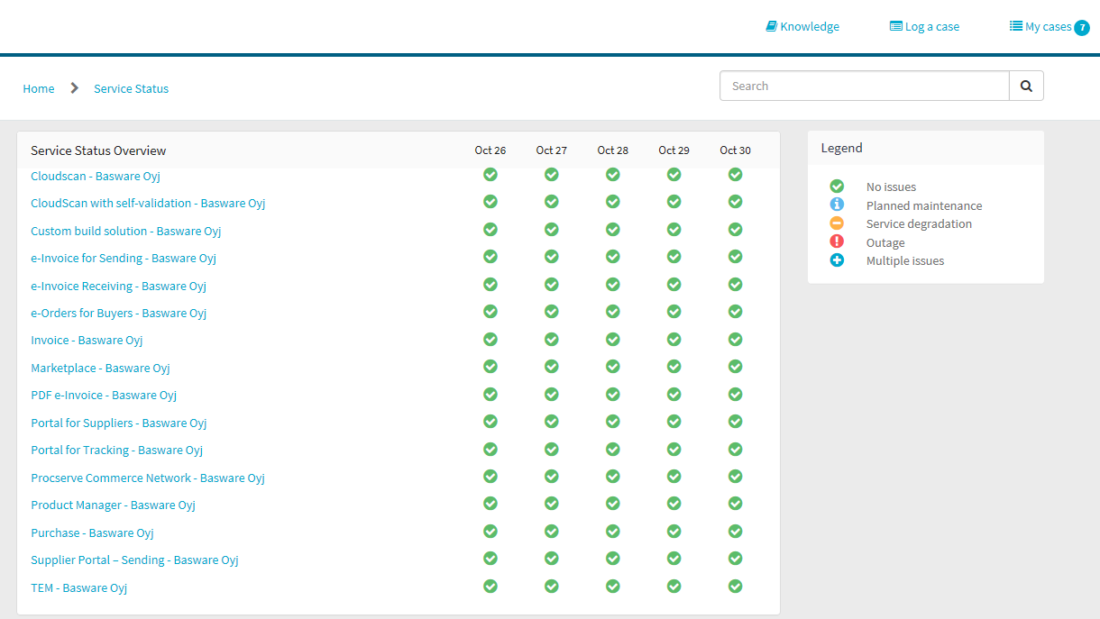Click the Oct 30 column header

736,150
